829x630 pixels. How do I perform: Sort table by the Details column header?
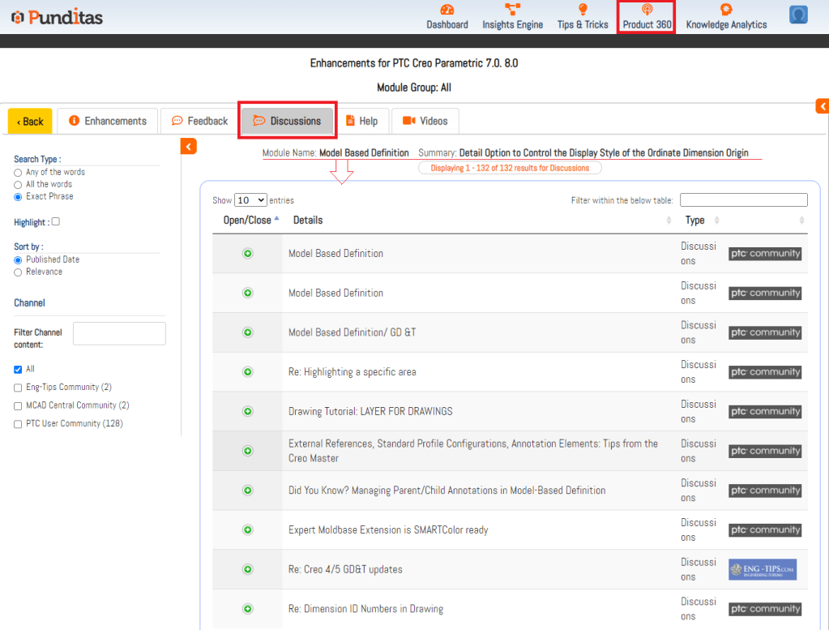308,221
